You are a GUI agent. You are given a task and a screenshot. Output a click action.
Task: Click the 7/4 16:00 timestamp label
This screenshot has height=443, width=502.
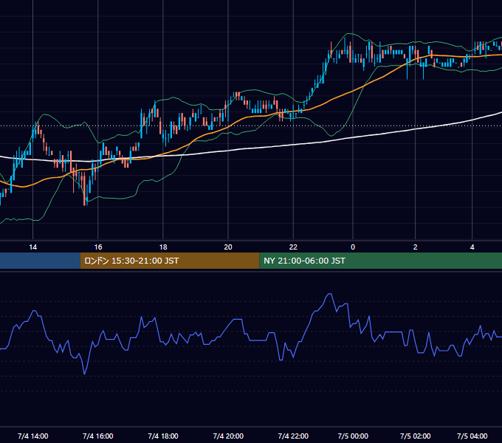coord(98,436)
